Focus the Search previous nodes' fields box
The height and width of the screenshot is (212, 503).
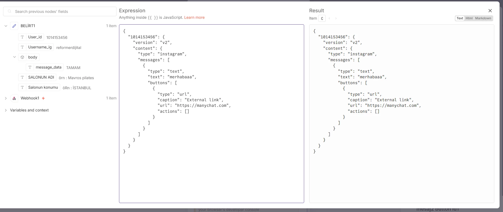(x=60, y=11)
